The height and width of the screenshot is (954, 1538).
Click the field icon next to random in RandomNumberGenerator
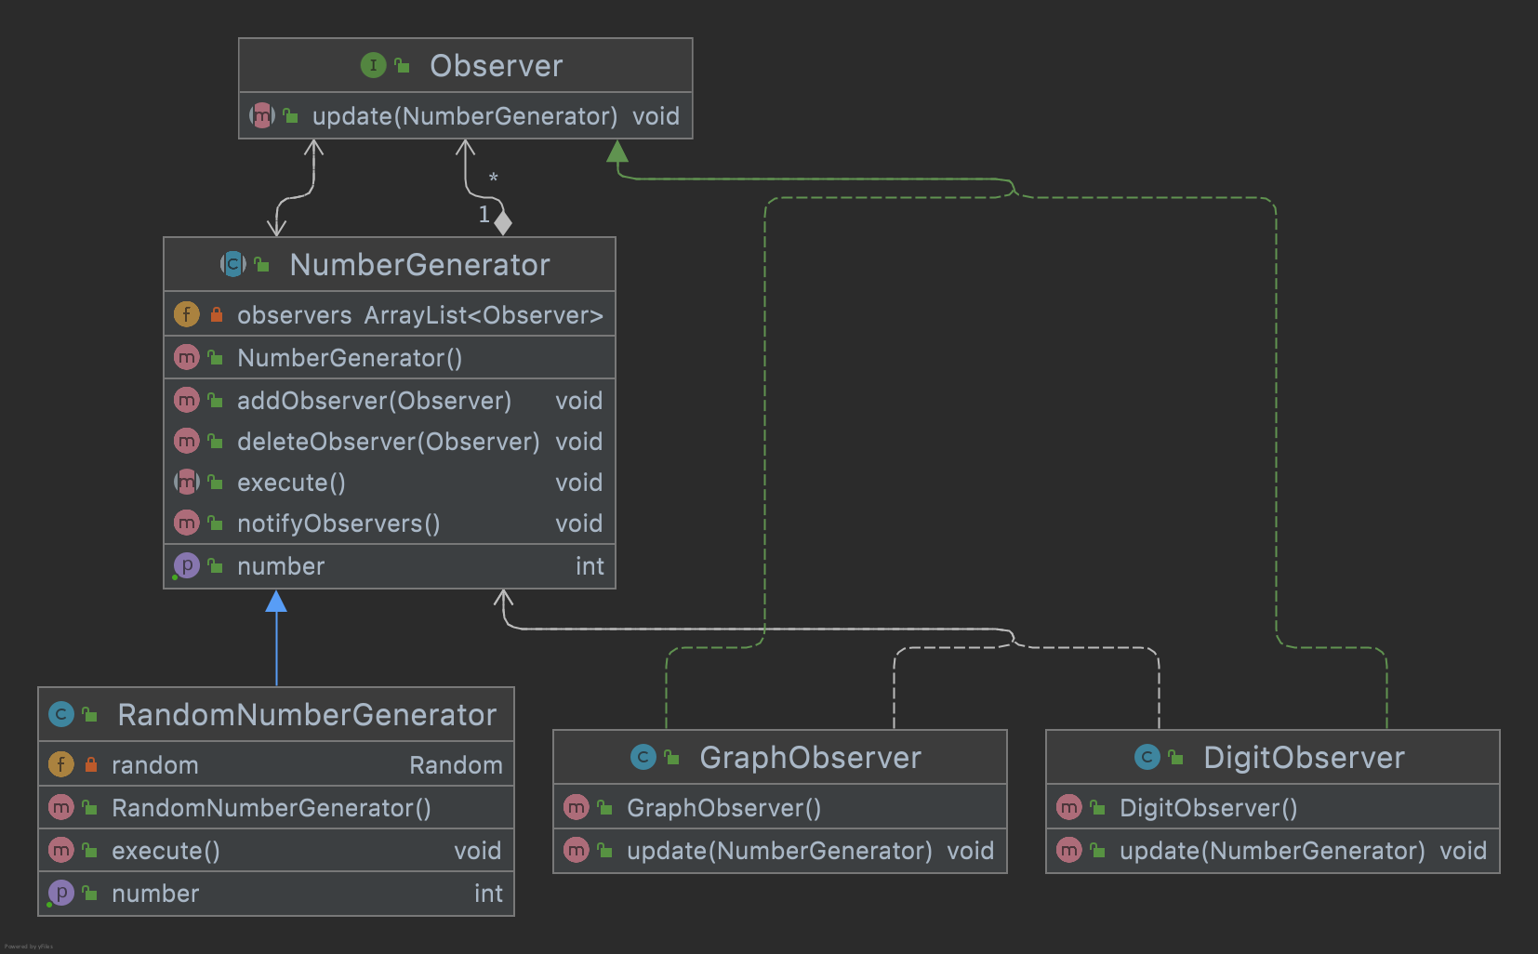pos(60,764)
